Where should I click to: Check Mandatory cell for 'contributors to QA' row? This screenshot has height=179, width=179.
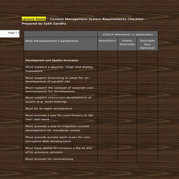pos(107,117)
